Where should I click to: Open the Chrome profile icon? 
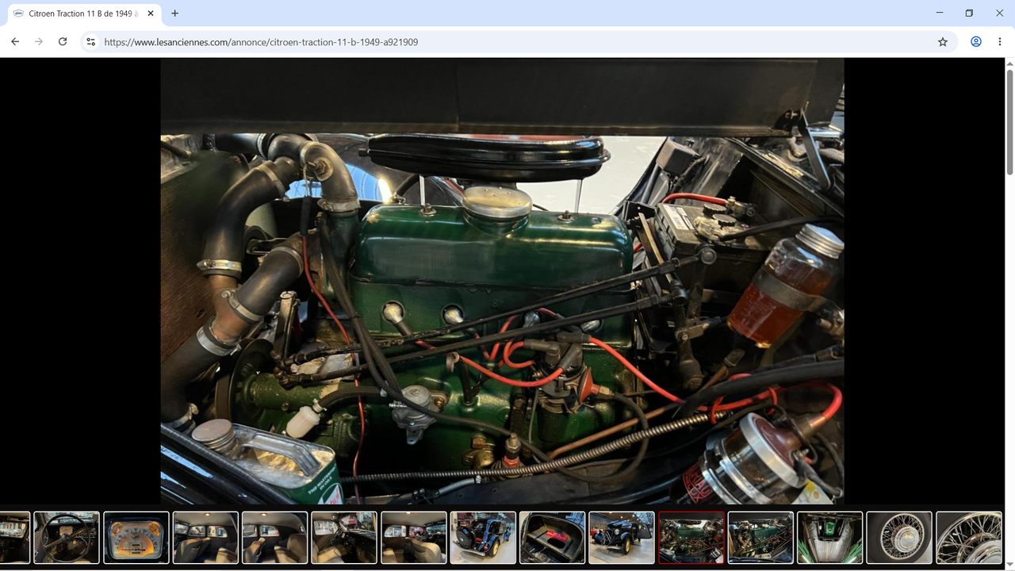976,41
